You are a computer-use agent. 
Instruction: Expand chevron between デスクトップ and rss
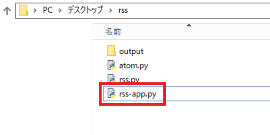[111, 10]
